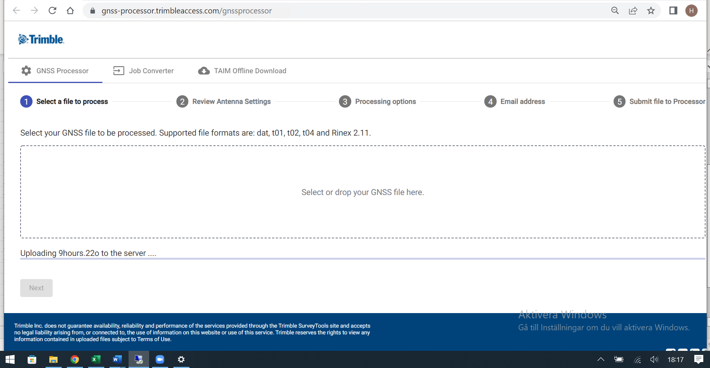Image resolution: width=710 pixels, height=368 pixels.
Task: Open the browser home page
Action: 70,10
